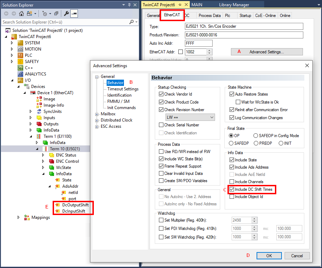Click the pending changes filter clock icon
Image resolution: width=322 pixels, height=268 pixels.
45,14
